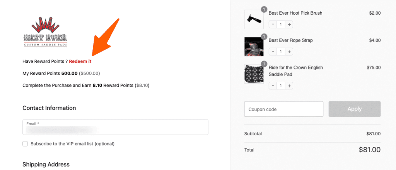
Task: Decrease Hoof Pick Brush quantity with minus
Action: click(x=273, y=24)
